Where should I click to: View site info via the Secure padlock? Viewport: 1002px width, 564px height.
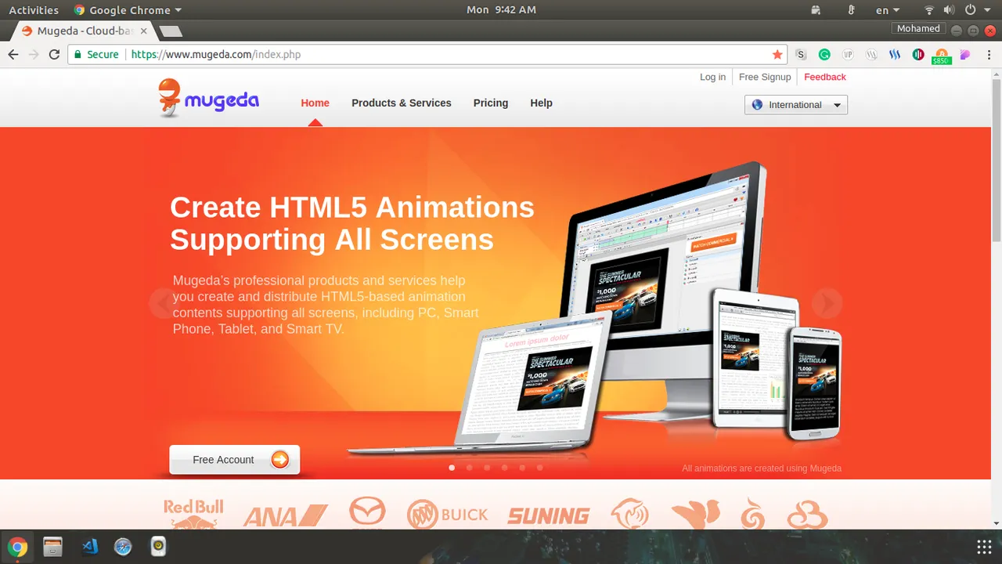pos(96,55)
